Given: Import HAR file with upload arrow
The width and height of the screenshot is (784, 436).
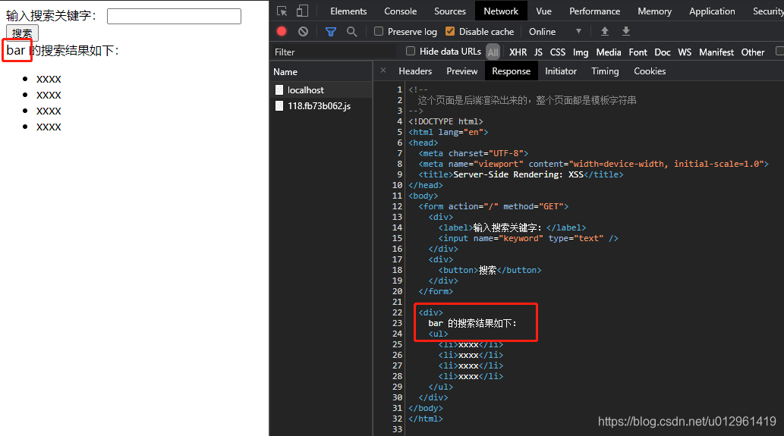Looking at the screenshot, I should pos(604,31).
